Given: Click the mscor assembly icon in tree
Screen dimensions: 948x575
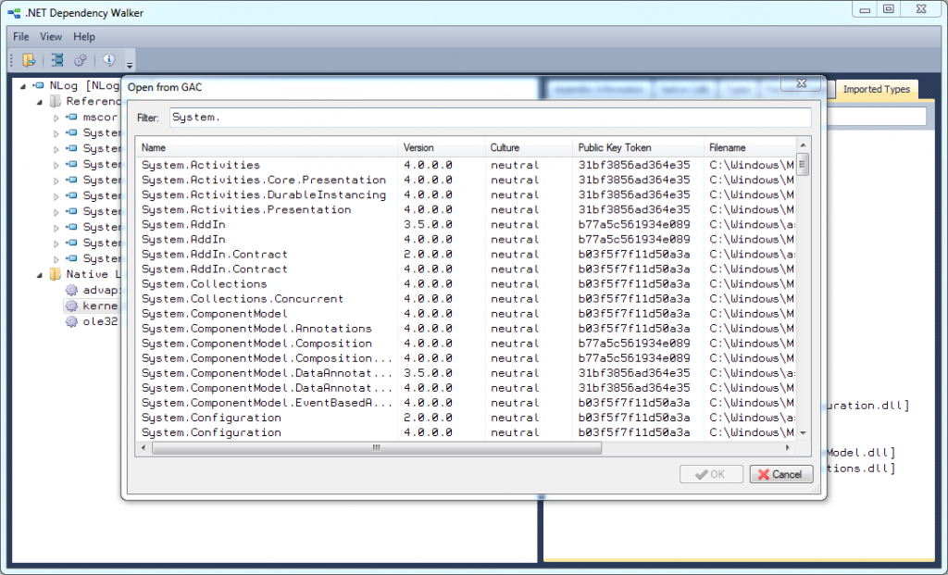Looking at the screenshot, I should coord(71,117).
